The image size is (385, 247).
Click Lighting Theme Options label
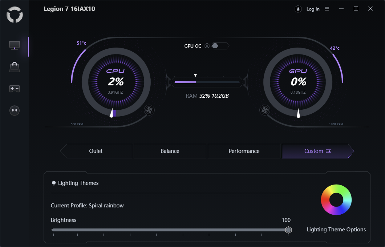336,230
